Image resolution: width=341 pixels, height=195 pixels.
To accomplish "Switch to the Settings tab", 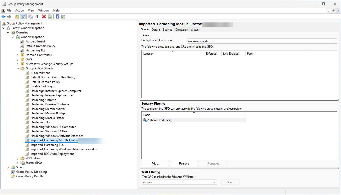I will click(x=167, y=30).
